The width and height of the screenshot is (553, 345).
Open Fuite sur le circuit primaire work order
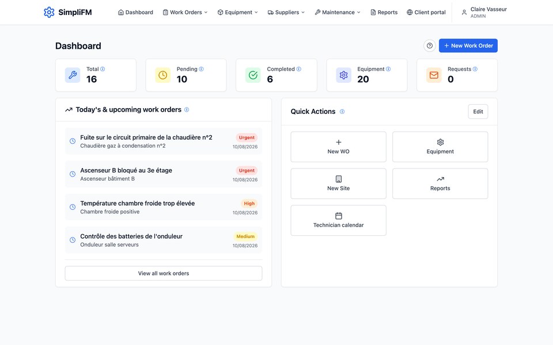[x=163, y=141]
